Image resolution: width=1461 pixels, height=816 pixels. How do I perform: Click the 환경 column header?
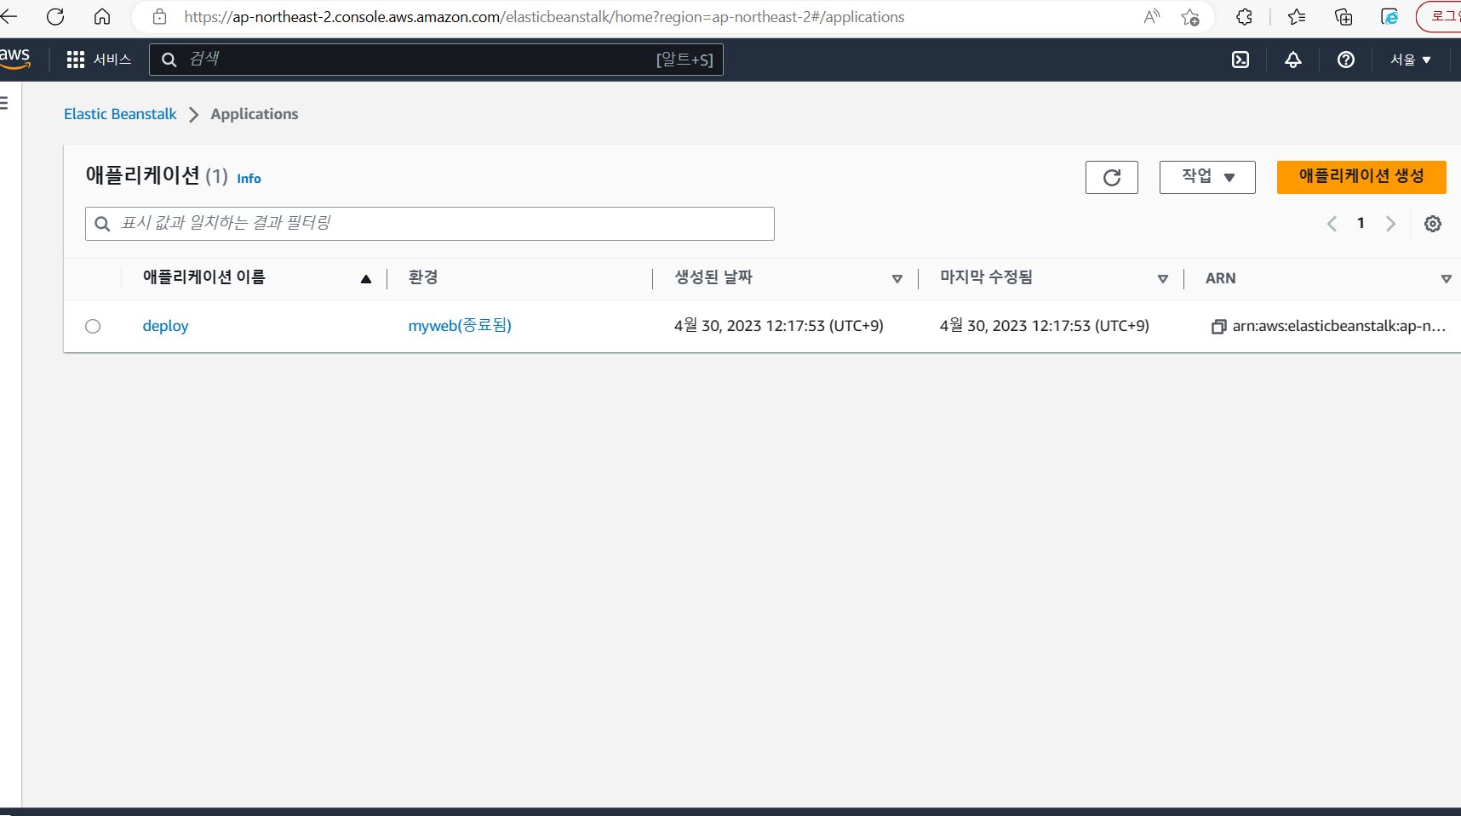[423, 277]
